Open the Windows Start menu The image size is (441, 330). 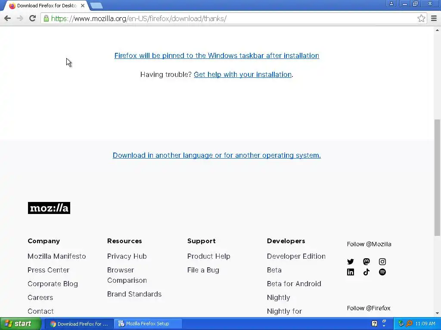click(x=21, y=324)
